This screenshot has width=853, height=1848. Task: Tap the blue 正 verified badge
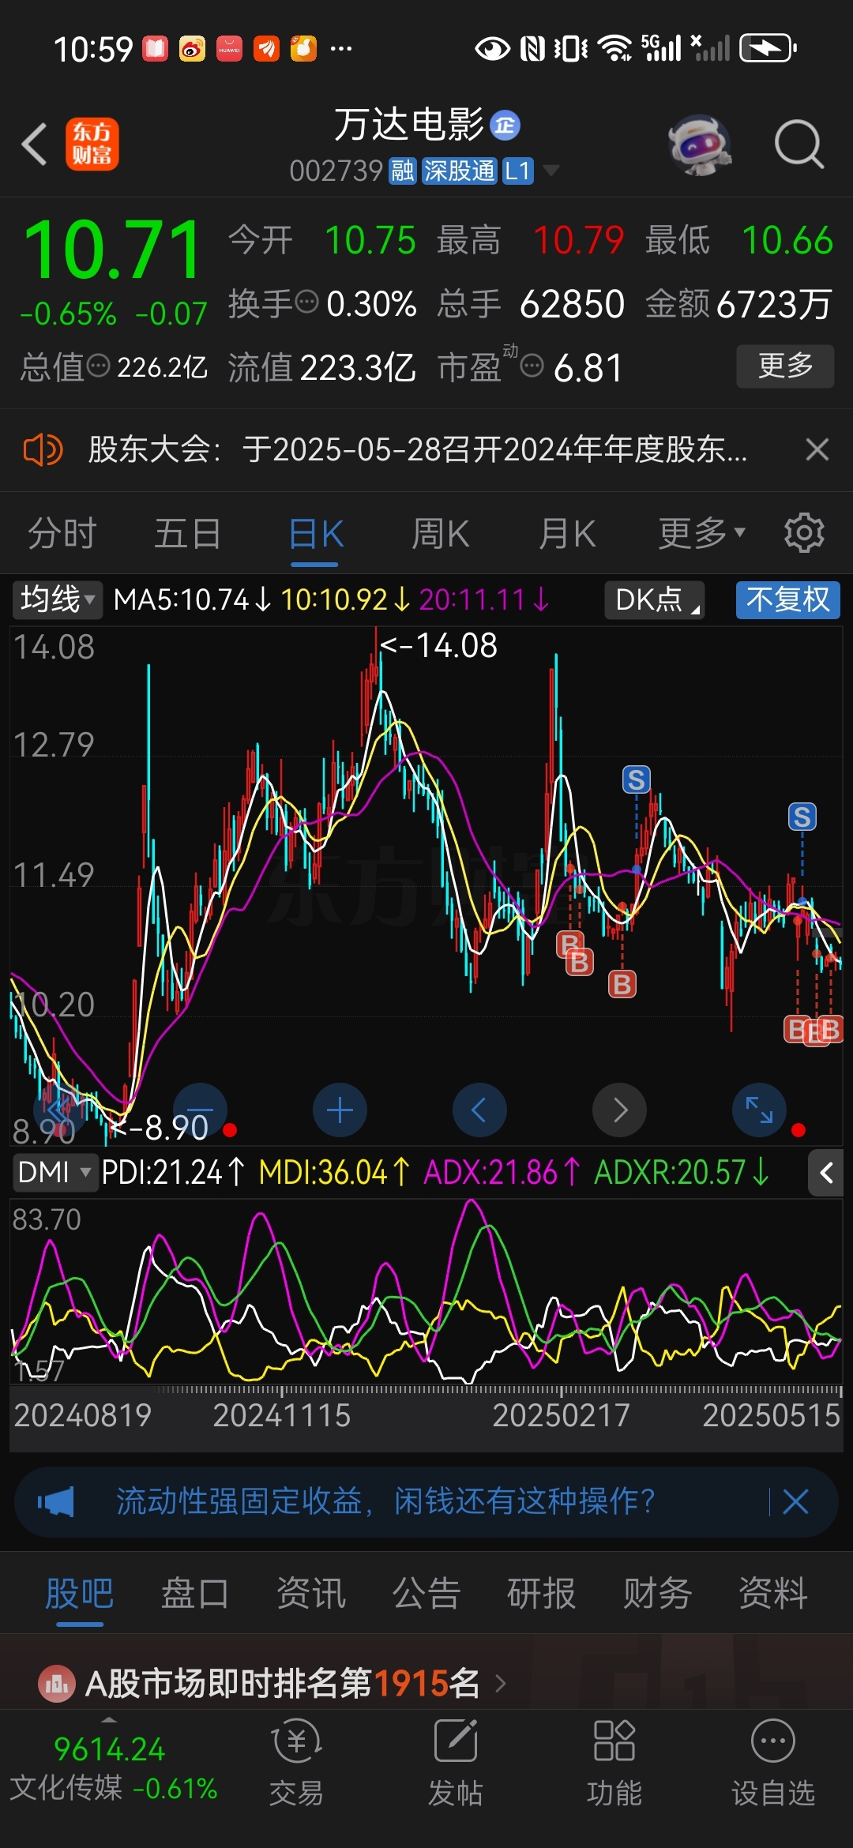click(x=505, y=125)
